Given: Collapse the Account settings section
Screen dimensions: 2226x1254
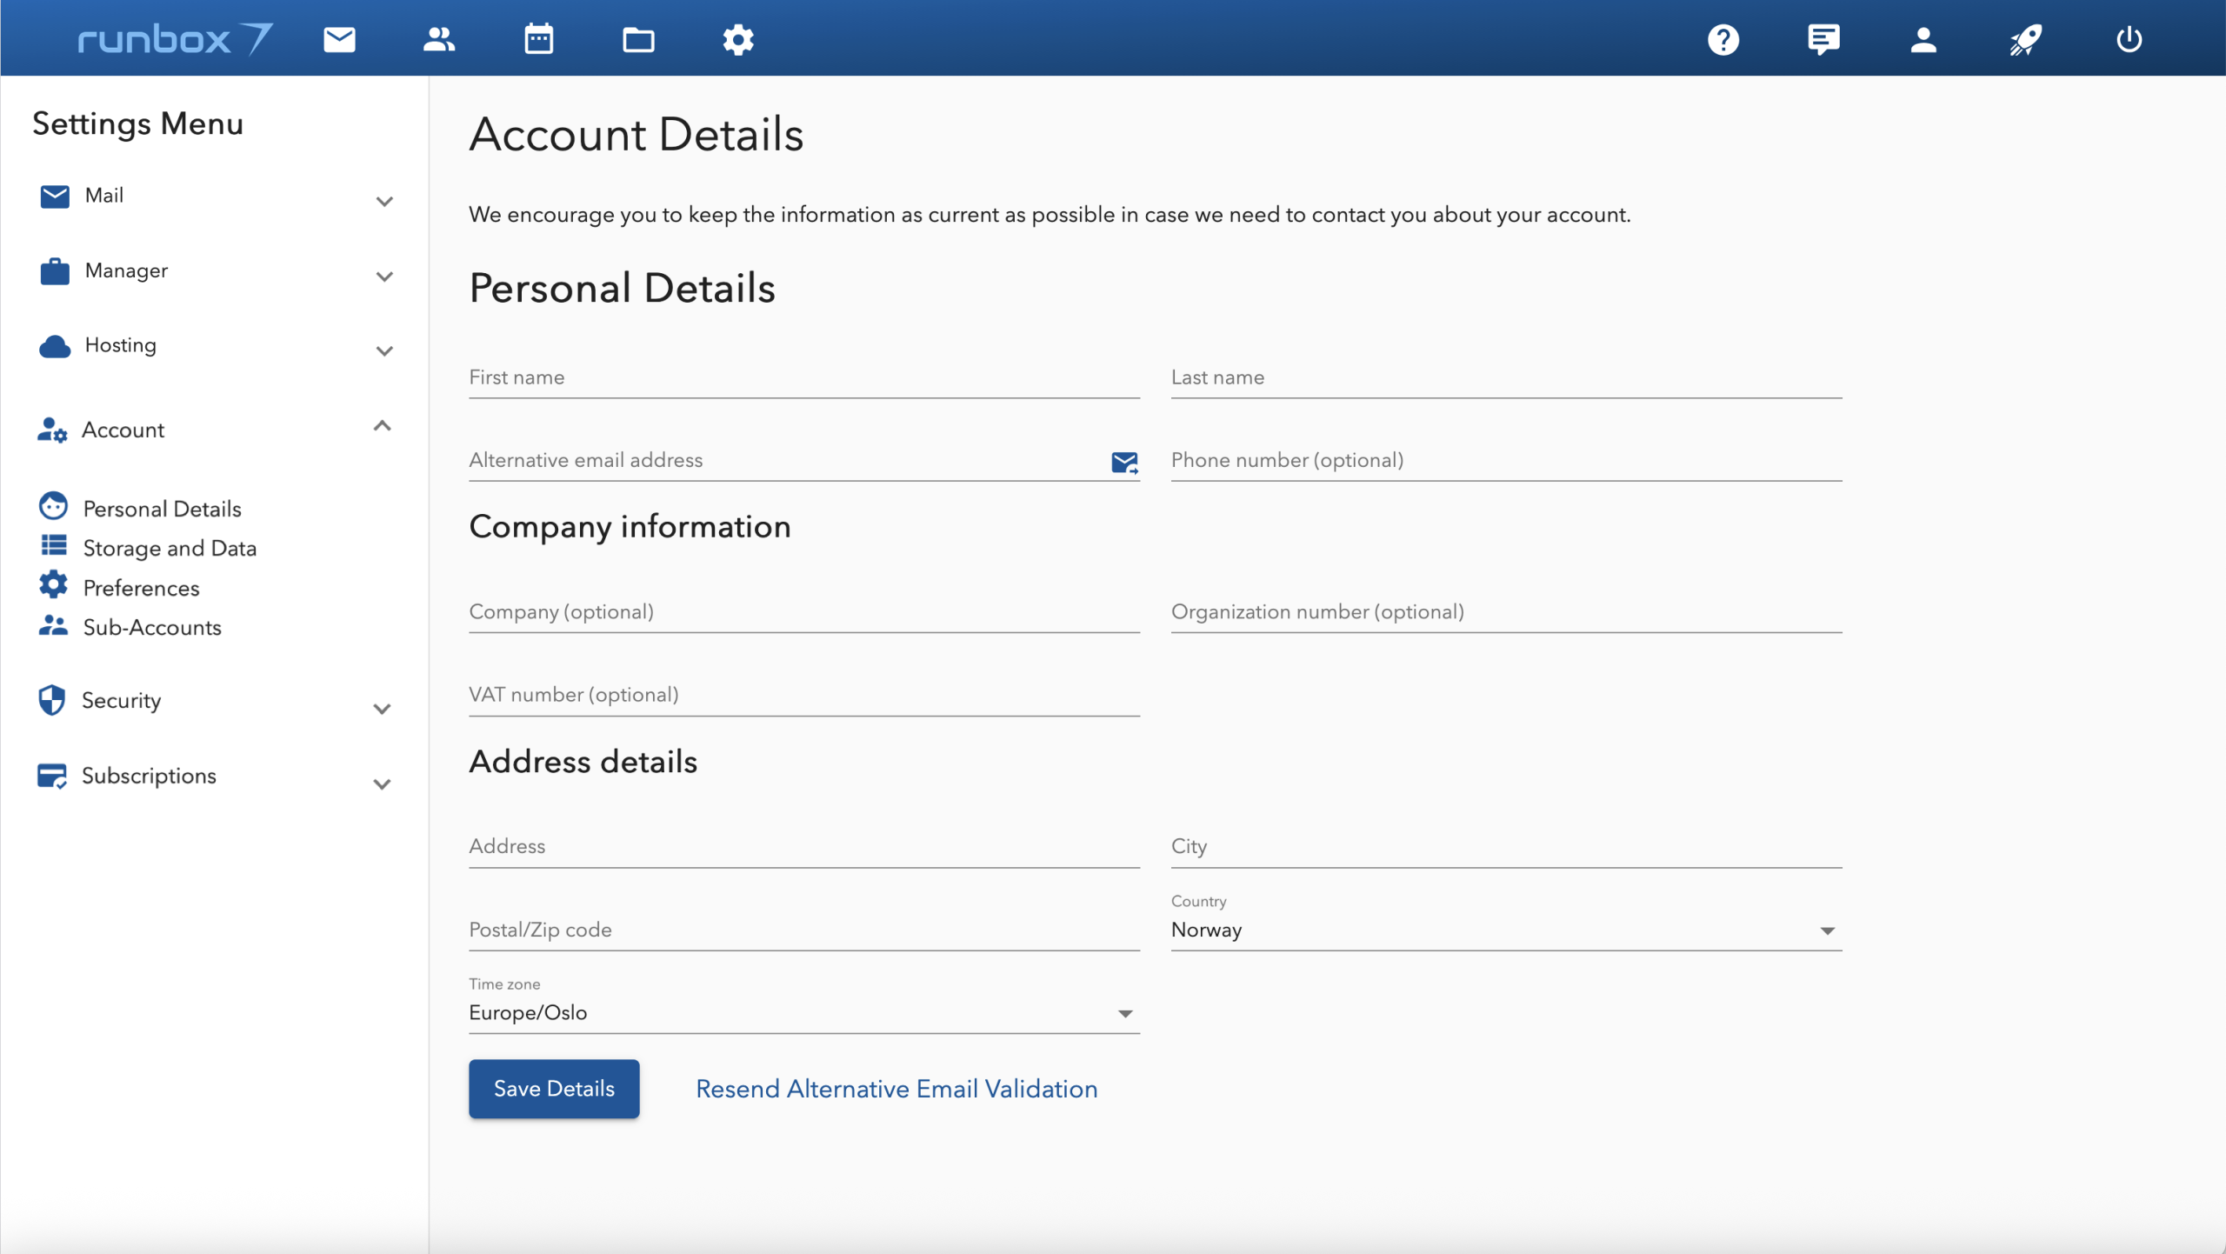Looking at the screenshot, I should (x=382, y=426).
